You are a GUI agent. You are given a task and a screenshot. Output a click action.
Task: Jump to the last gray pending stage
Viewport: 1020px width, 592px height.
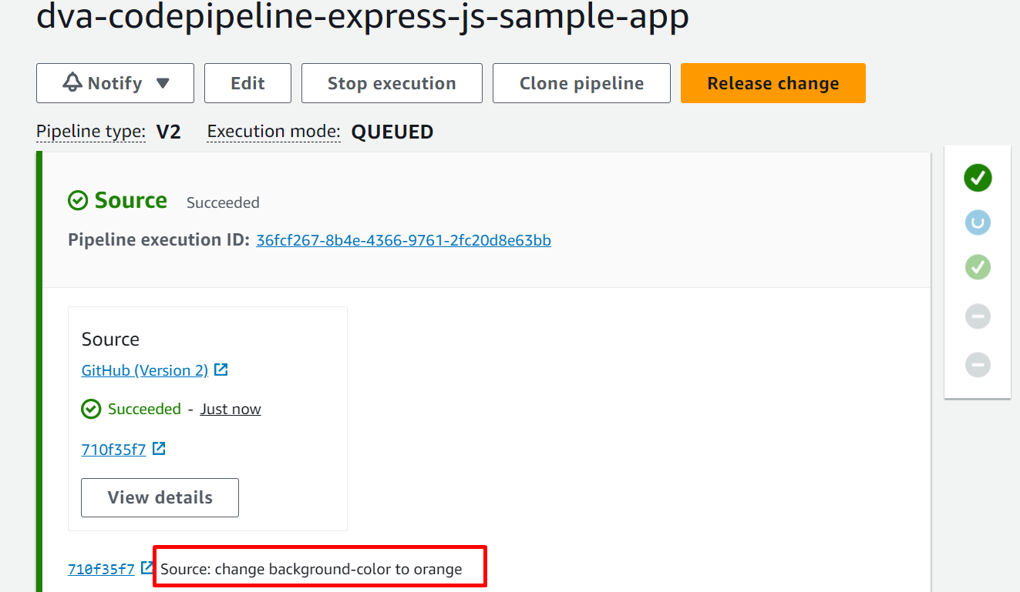(x=978, y=364)
